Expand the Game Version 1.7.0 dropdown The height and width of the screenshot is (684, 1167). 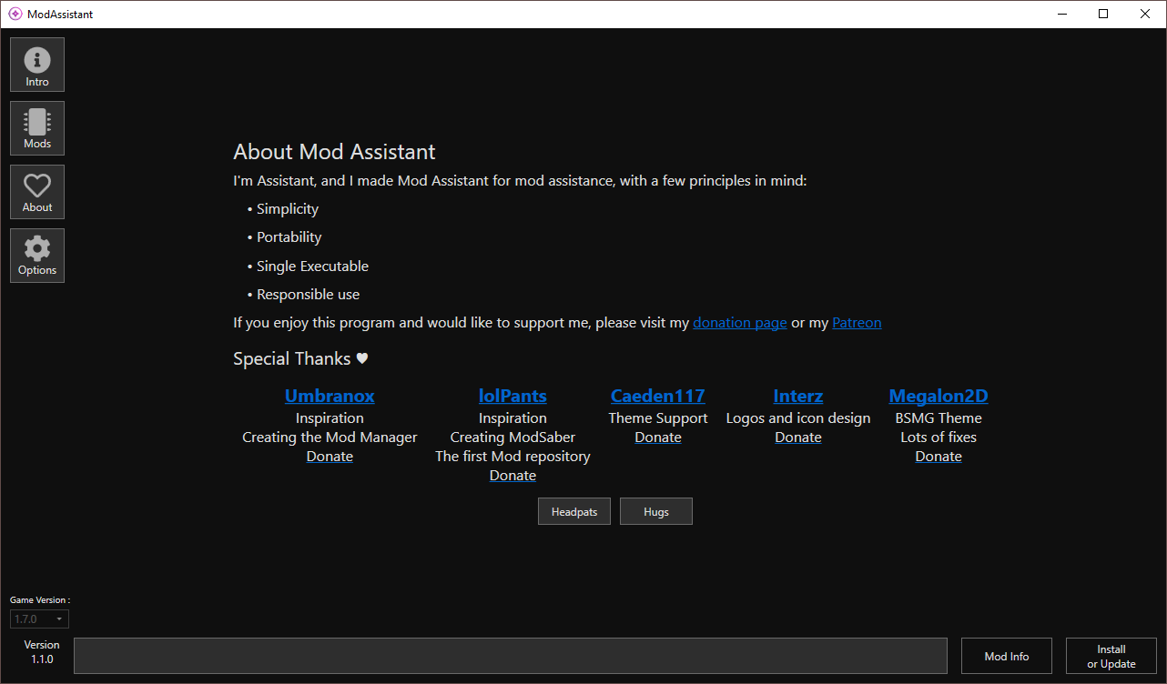[39, 619]
